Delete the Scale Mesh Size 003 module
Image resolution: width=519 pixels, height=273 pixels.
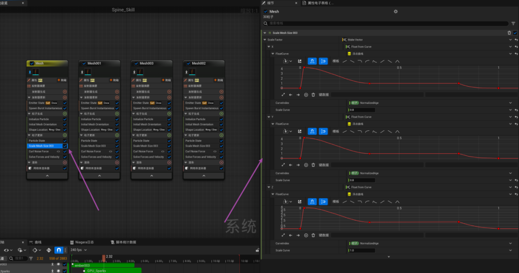(x=509, y=33)
